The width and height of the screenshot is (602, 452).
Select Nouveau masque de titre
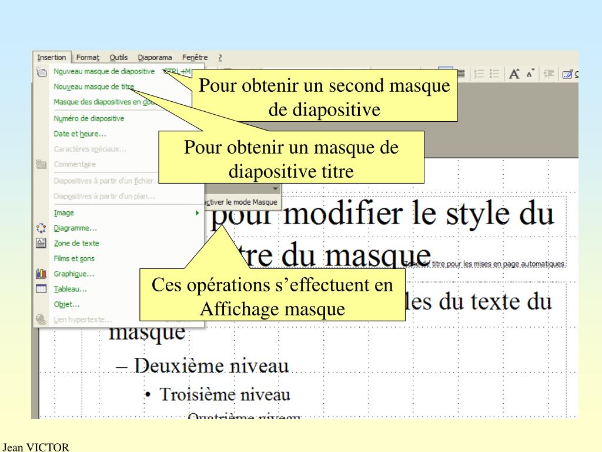(94, 87)
